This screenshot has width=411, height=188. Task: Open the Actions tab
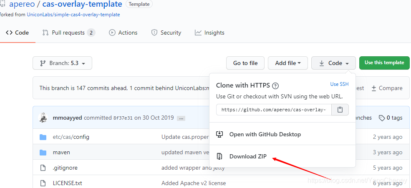click(123, 33)
